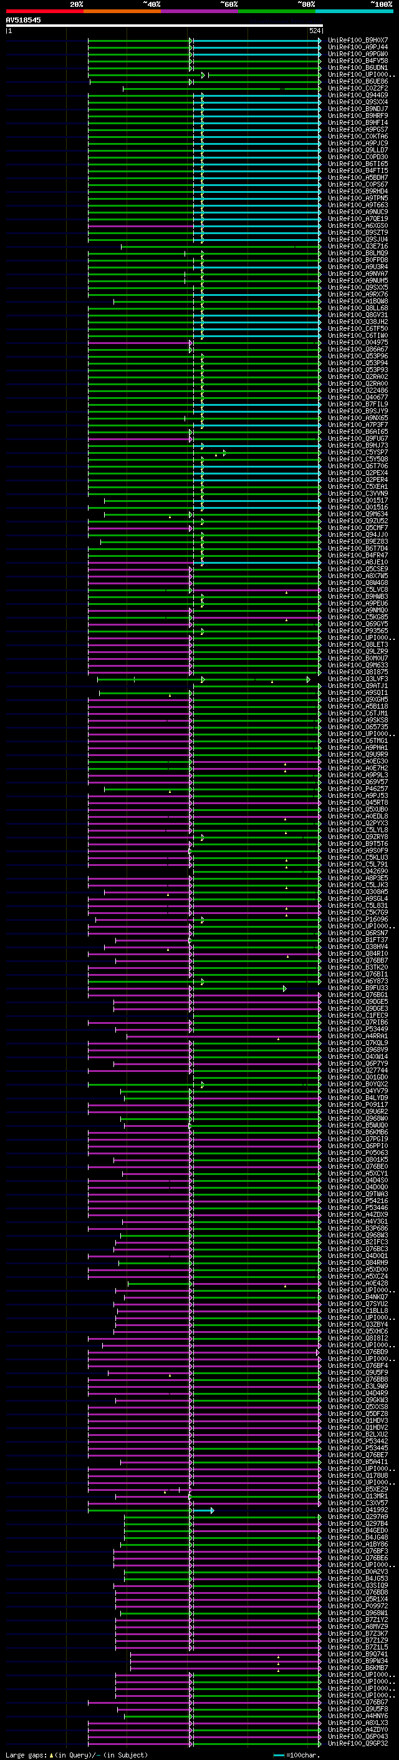The image size is (399, 1760).
Task: Select the UniRef100_C3VVN9 label
Action: tap(358, 493)
